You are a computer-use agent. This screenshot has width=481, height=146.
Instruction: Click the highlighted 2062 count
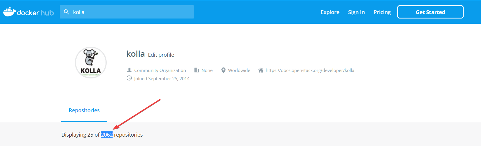click(107, 135)
